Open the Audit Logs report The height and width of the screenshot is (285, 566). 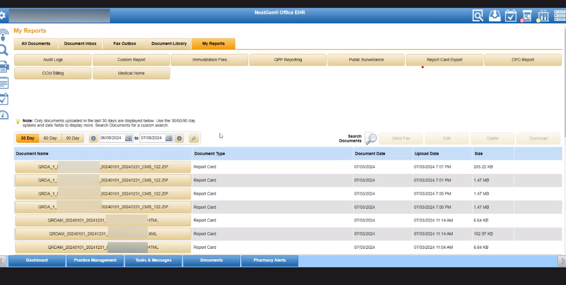click(53, 60)
